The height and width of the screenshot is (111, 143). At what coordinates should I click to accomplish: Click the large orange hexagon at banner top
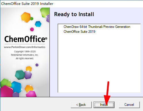[x=26, y=17]
